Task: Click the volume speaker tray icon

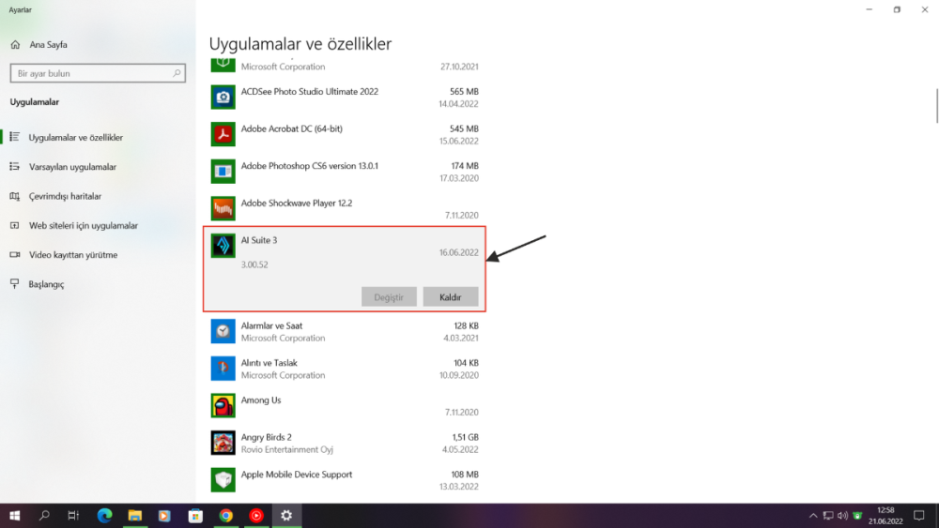Action: point(842,516)
